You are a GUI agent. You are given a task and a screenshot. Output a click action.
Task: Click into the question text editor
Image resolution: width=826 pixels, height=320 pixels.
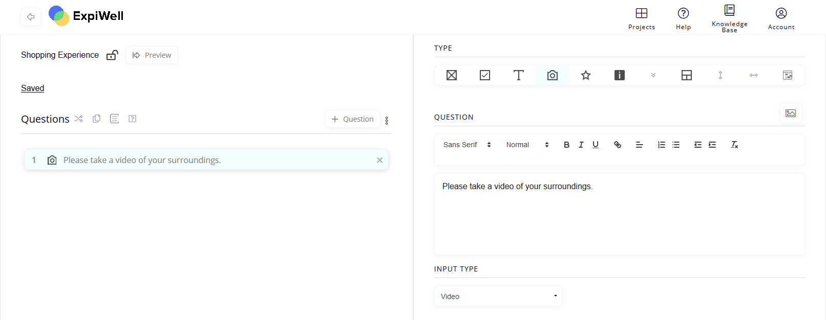619,215
